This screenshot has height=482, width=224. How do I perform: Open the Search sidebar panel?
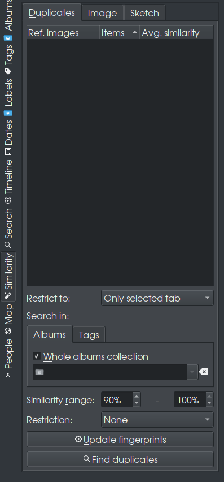tap(8, 228)
